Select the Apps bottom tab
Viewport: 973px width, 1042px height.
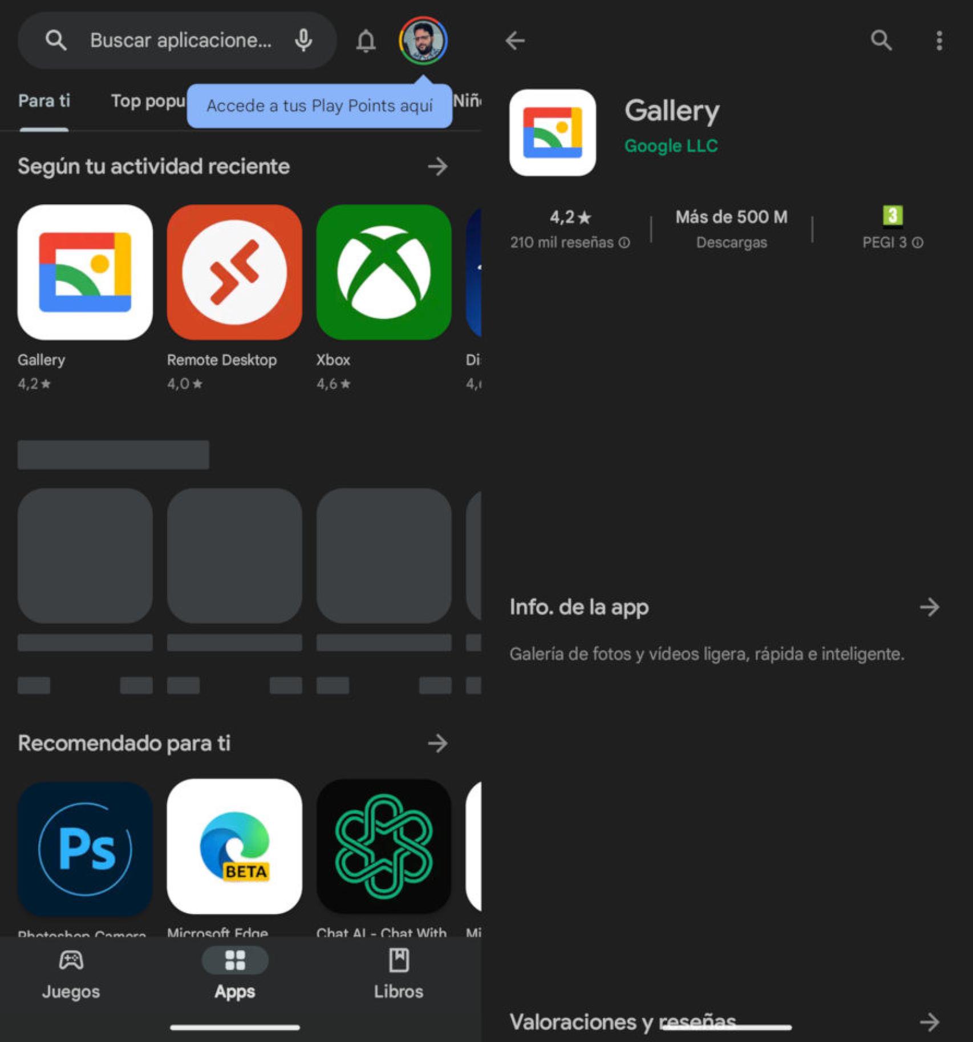(235, 974)
